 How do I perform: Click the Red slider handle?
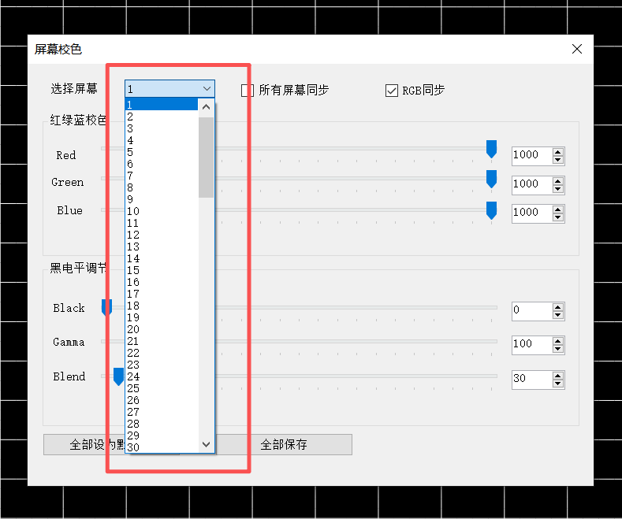point(491,149)
